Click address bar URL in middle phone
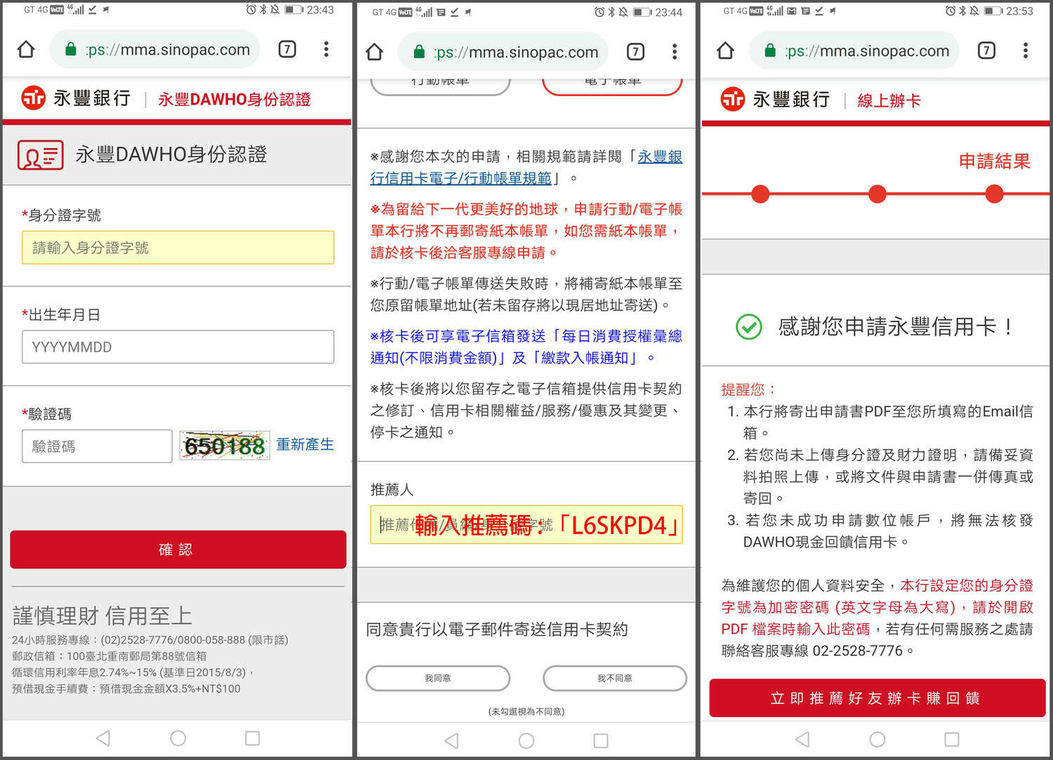The height and width of the screenshot is (760, 1053). click(516, 52)
